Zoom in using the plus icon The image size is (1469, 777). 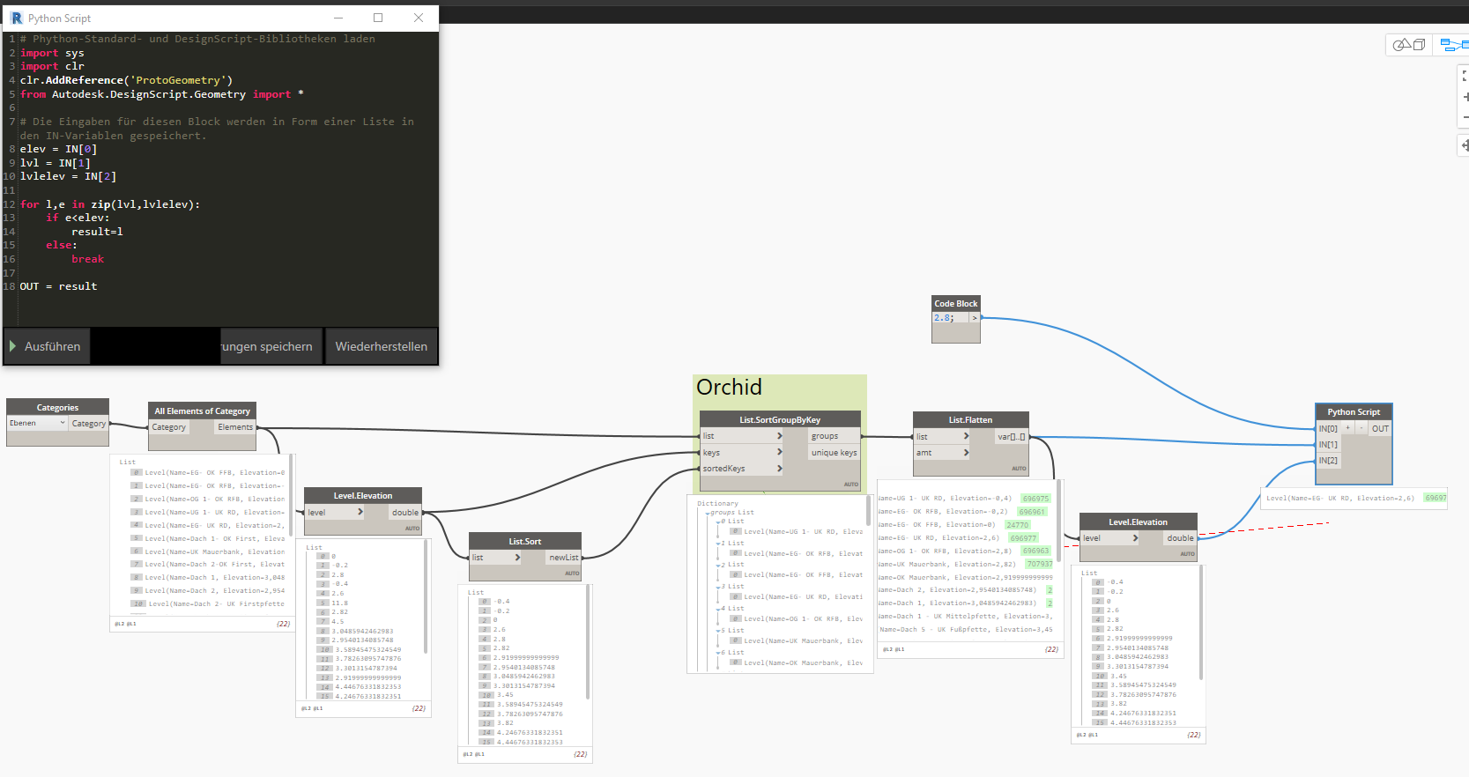tap(1465, 97)
